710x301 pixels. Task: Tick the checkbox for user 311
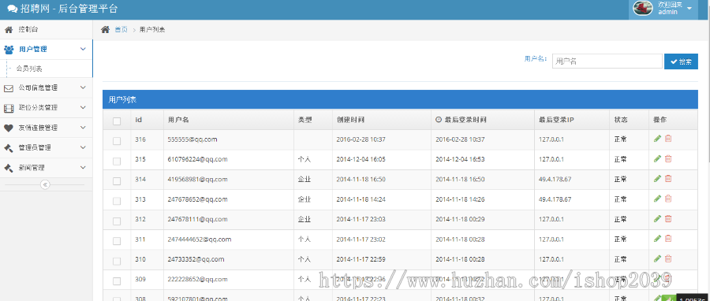tap(117, 241)
